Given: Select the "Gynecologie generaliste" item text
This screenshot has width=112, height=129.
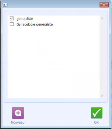Looking at the screenshot, I should (x=35, y=24).
